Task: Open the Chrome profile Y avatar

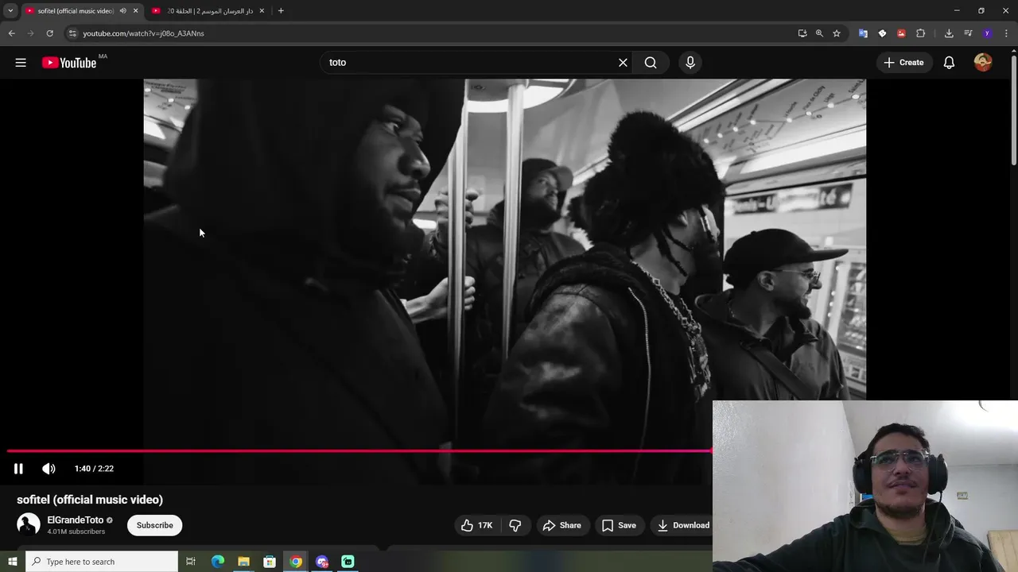Action: tap(987, 33)
